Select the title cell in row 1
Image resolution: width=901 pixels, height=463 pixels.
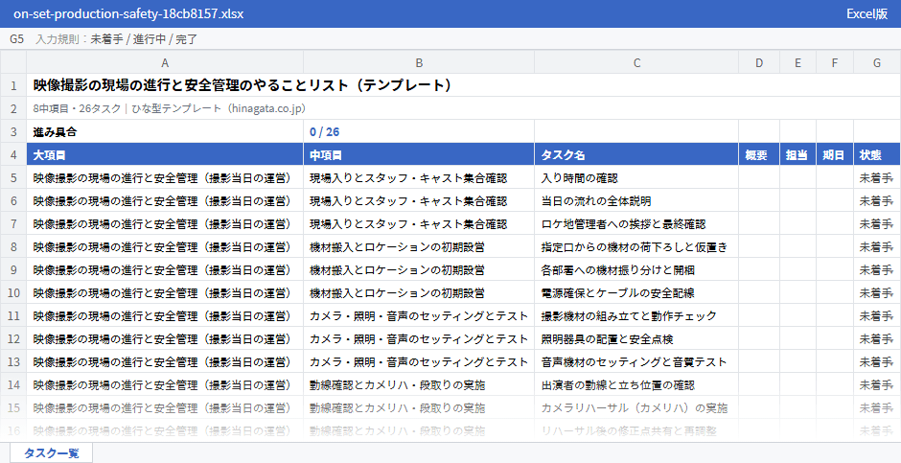[463, 85]
